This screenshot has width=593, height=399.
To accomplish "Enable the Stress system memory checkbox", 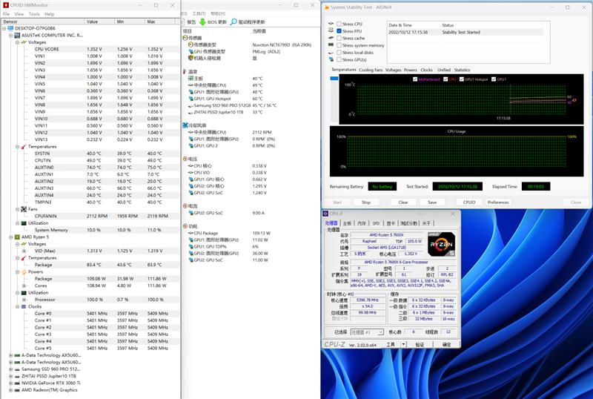I will pos(339,45).
